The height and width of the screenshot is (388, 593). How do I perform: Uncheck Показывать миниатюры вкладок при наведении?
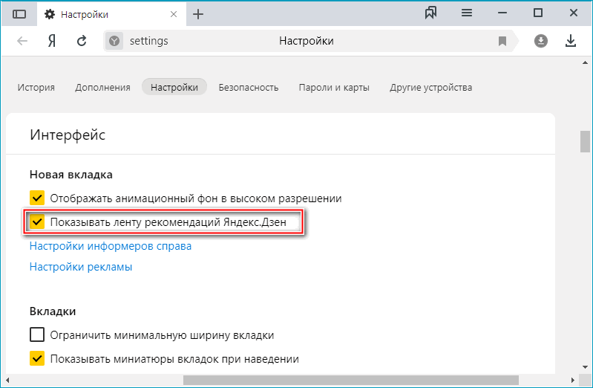[x=37, y=358]
